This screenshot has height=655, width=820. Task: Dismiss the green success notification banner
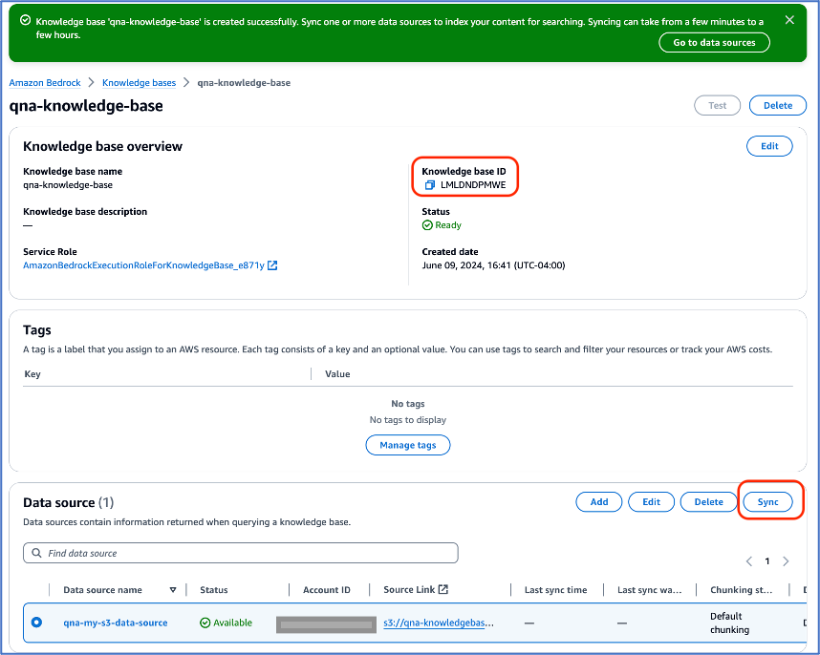[x=789, y=19]
